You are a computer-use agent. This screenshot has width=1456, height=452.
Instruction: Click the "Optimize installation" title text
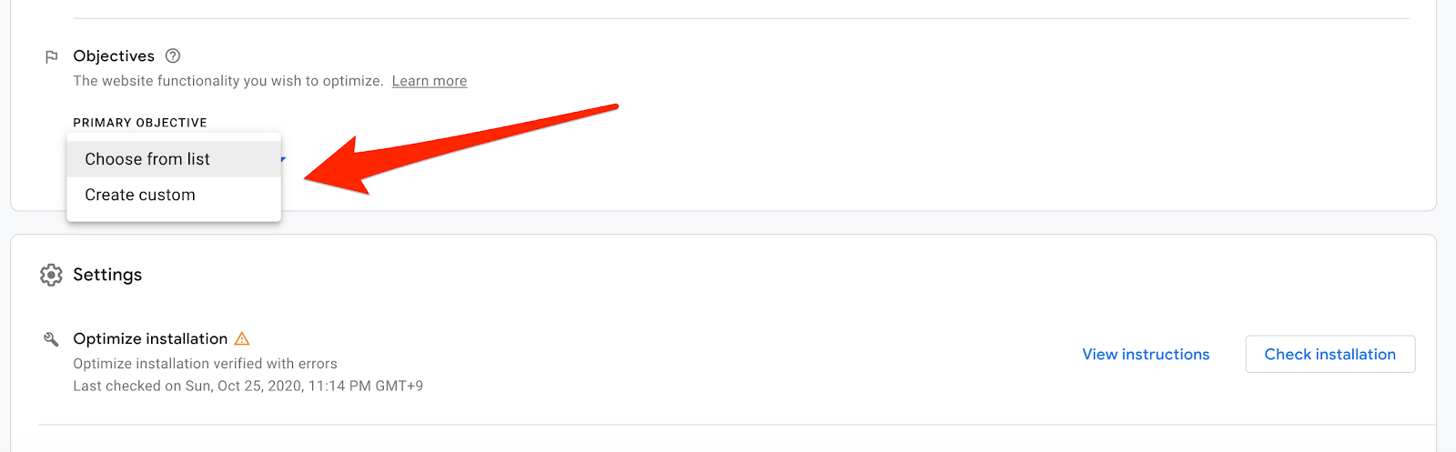(x=150, y=338)
